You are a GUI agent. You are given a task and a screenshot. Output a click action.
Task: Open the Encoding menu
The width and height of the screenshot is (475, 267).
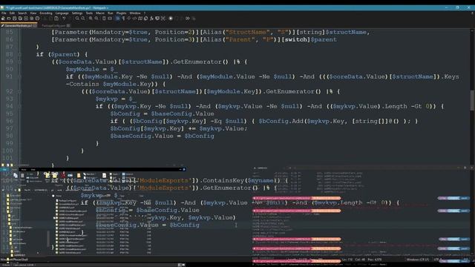(46, 13)
